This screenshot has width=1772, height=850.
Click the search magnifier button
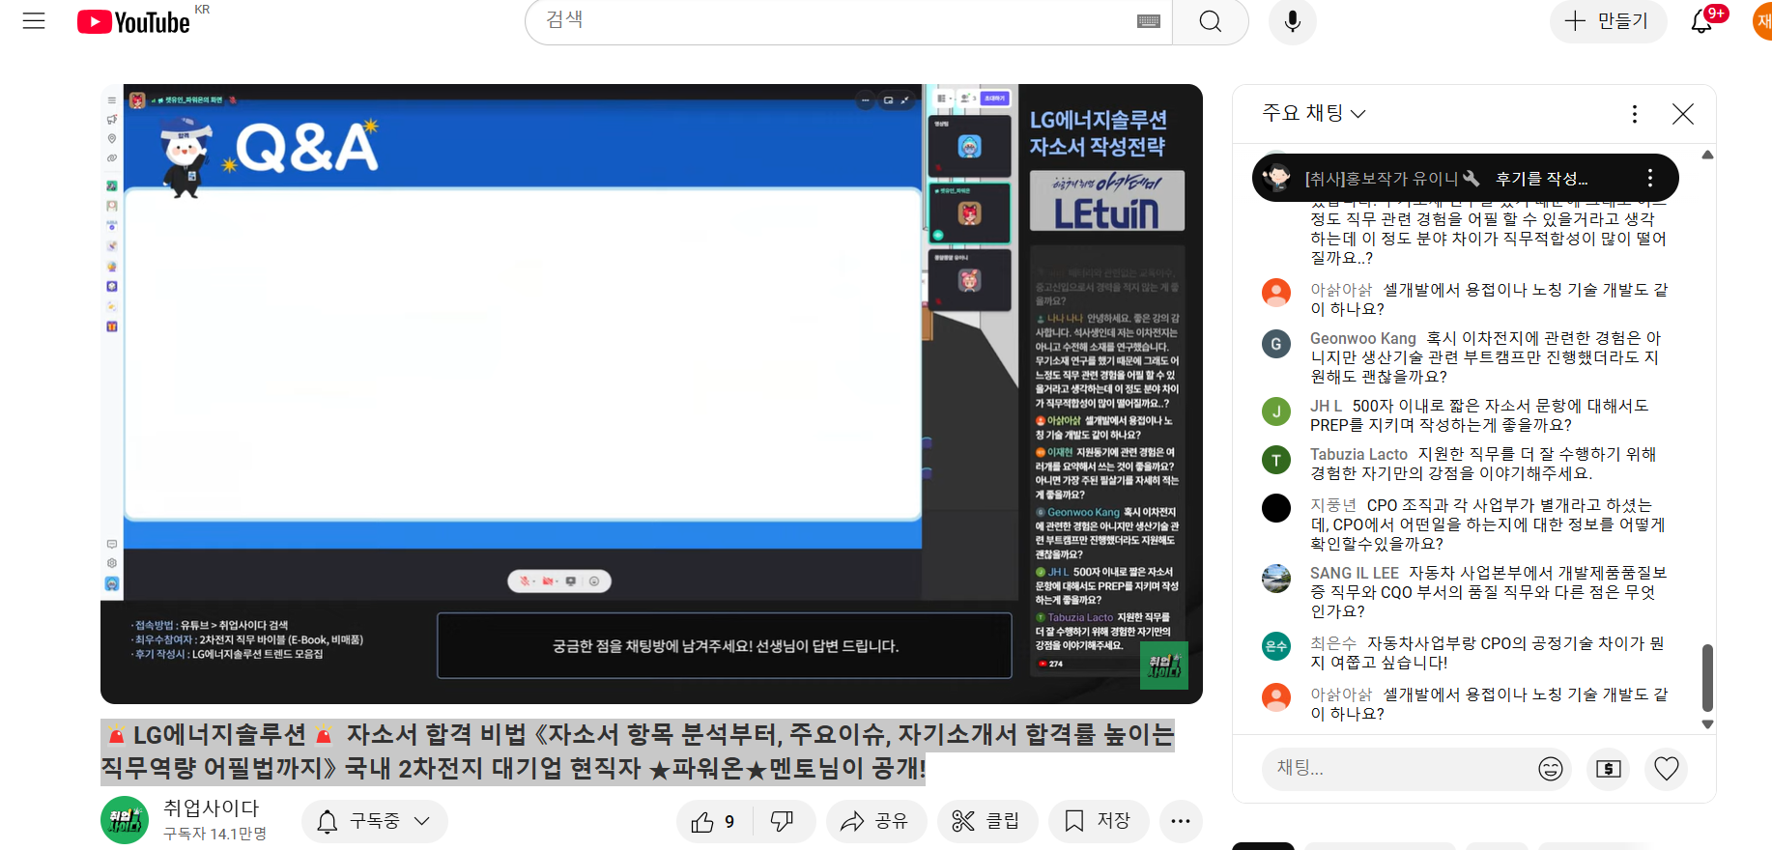coord(1210,21)
